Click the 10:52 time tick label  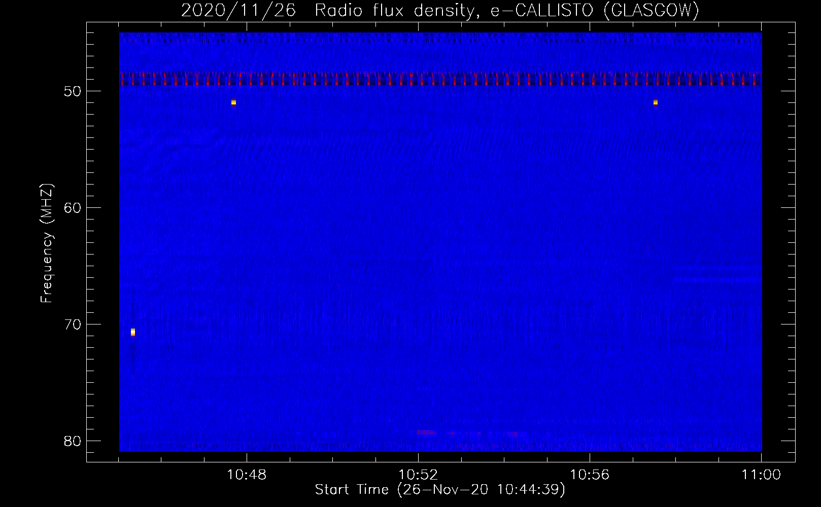(418, 475)
